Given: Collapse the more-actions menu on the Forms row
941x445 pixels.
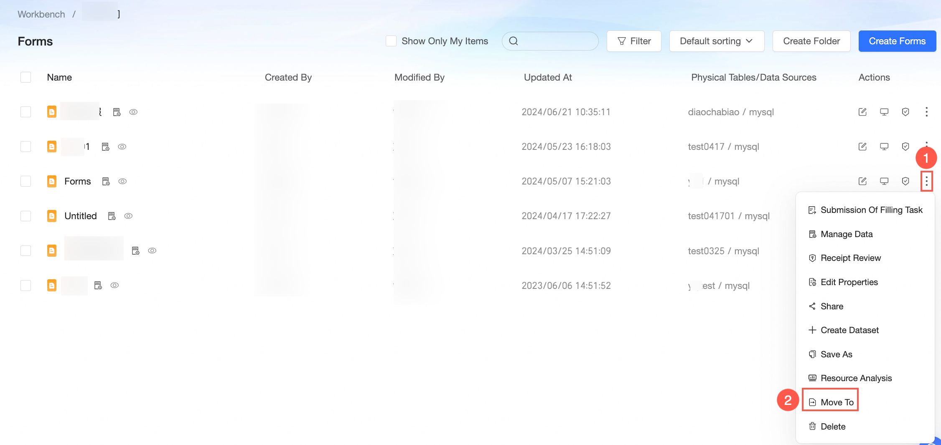Looking at the screenshot, I should [x=926, y=181].
